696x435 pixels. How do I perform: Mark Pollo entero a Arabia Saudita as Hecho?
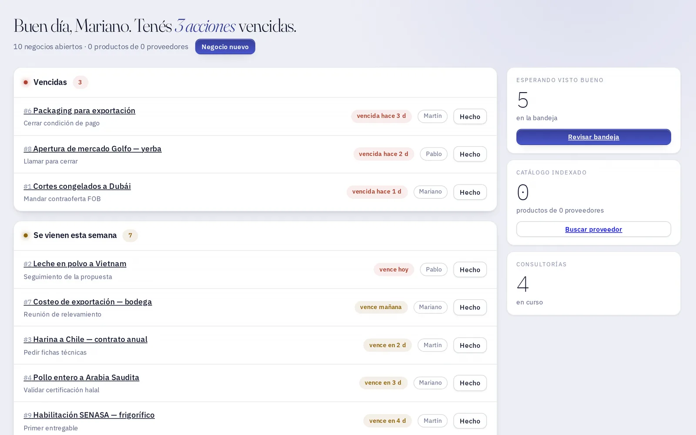(470, 383)
